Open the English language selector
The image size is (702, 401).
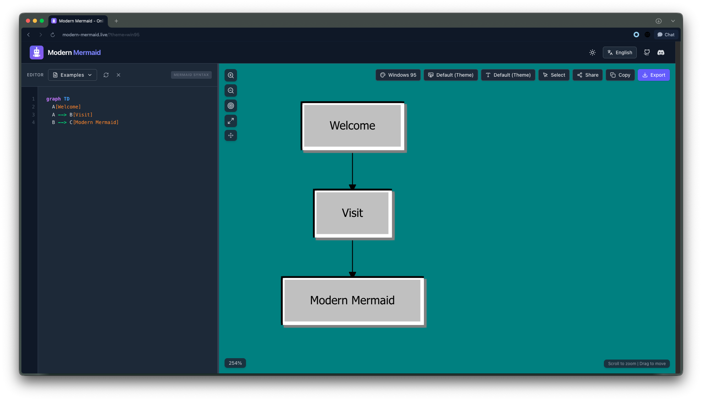[x=620, y=52]
